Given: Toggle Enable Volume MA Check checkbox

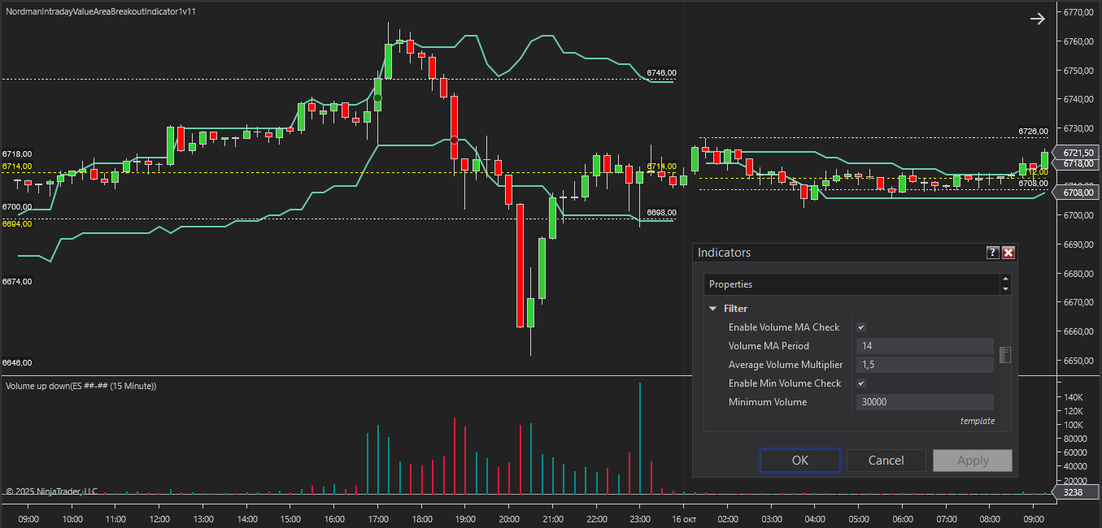Looking at the screenshot, I should [x=861, y=327].
